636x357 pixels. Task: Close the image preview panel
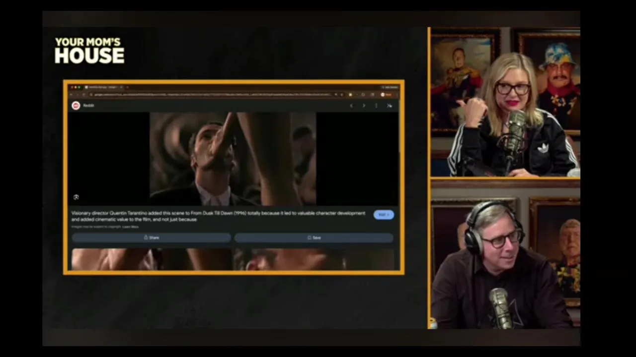[389, 105]
